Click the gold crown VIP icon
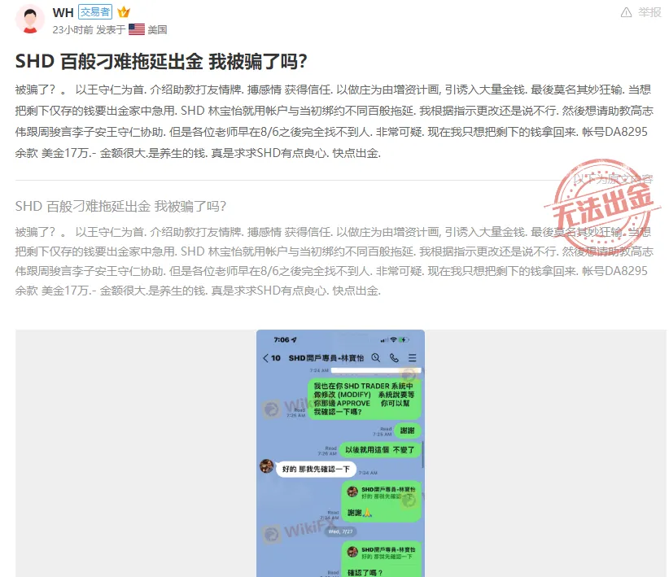The image size is (669, 577). (124, 12)
